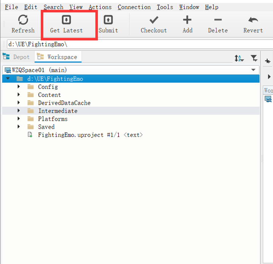Screen dimensions: 273x264
Task: Open the Tools menu
Action: click(x=165, y=7)
